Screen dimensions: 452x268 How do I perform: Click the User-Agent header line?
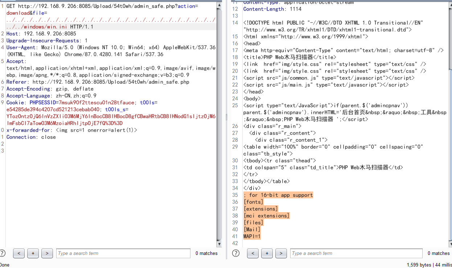(x=111, y=51)
